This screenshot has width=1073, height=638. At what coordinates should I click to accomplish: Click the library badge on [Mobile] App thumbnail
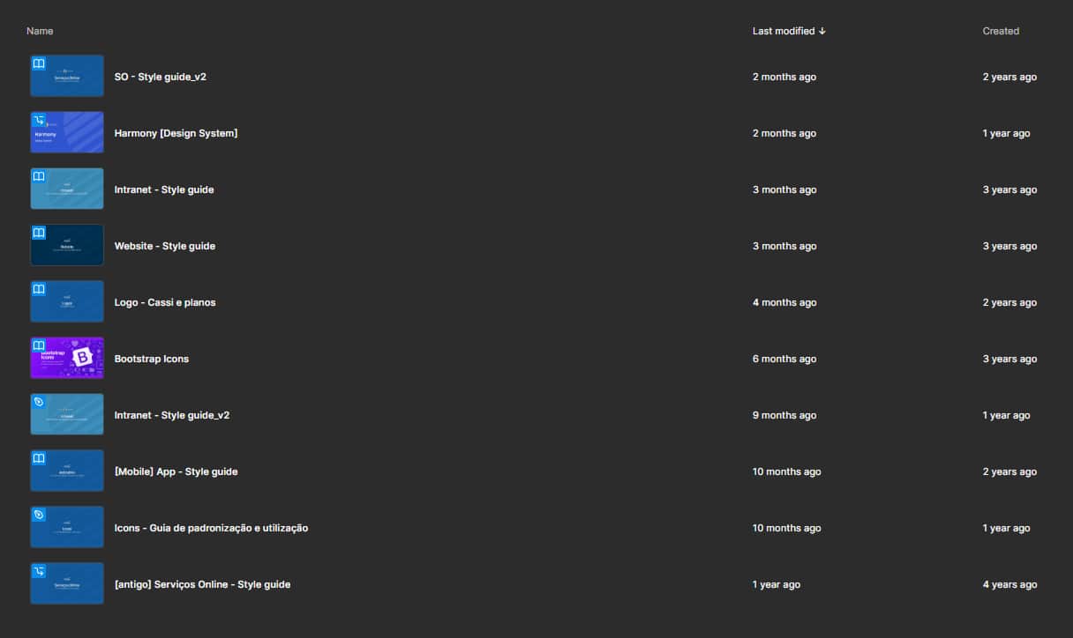click(38, 458)
